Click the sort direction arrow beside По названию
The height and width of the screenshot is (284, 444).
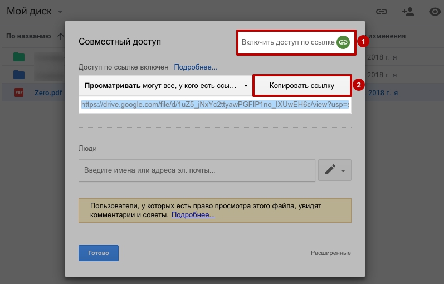point(60,36)
